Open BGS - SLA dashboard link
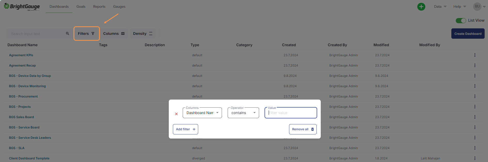The image size is (488, 162). click(17, 148)
